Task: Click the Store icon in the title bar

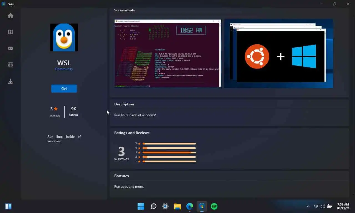Action: (x=4, y=4)
